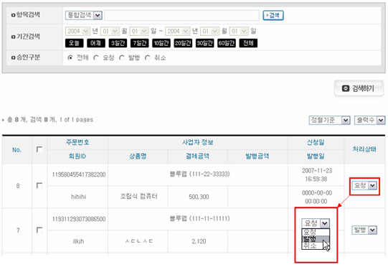
Task: Tick the checkbox for row No. 7
Action: click(39, 230)
